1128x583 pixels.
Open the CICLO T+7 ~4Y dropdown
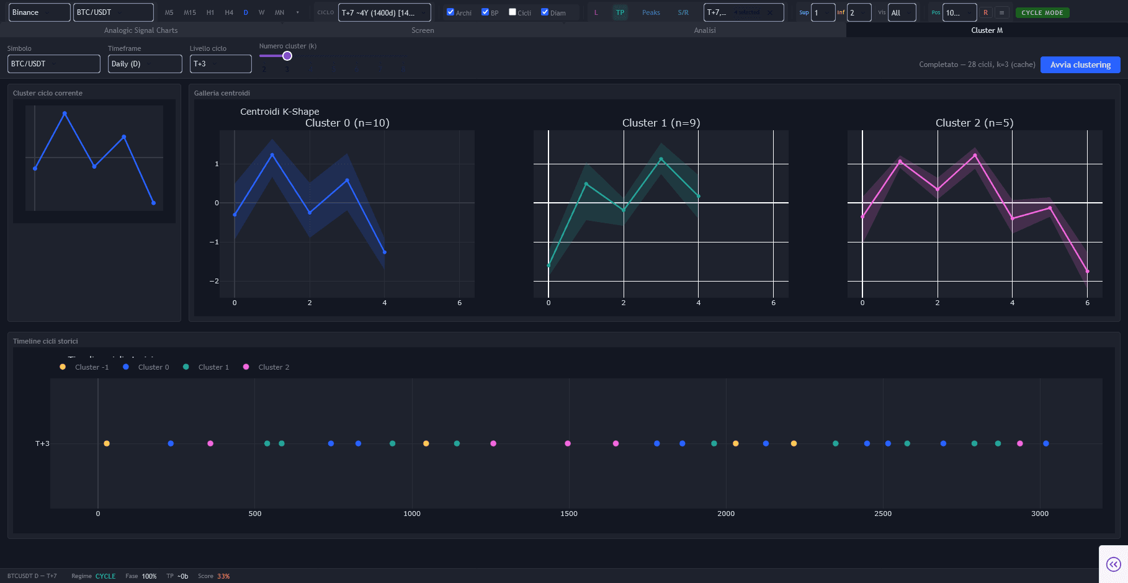point(384,12)
